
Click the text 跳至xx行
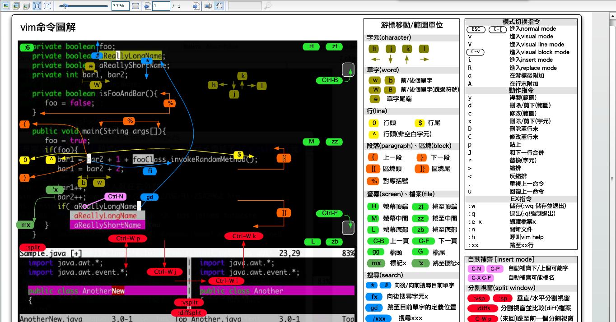(522, 245)
